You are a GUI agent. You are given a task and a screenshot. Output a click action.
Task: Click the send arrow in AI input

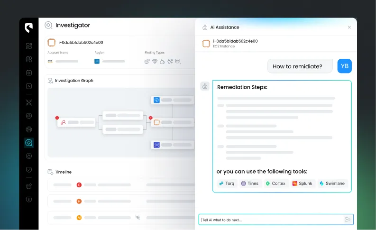[x=347, y=220]
